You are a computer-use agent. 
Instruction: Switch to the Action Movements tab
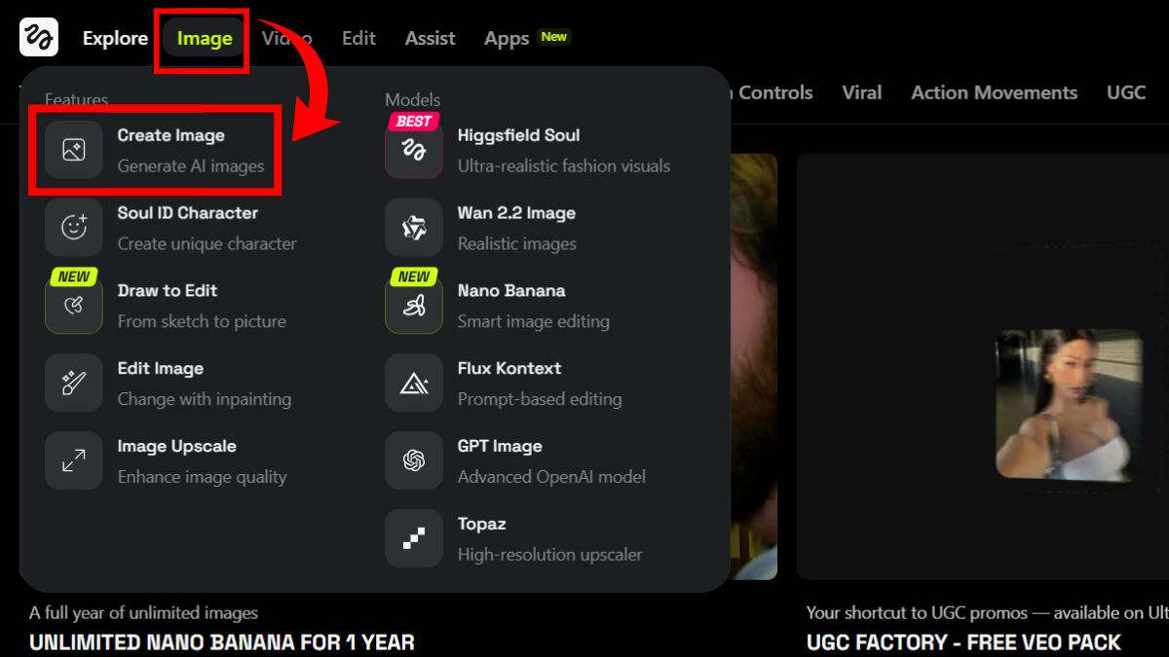994,93
